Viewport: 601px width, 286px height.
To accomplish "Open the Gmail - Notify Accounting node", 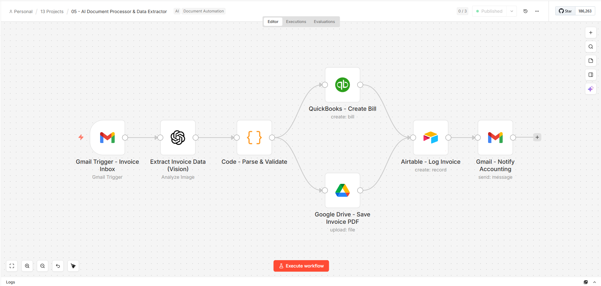I will click(495, 138).
